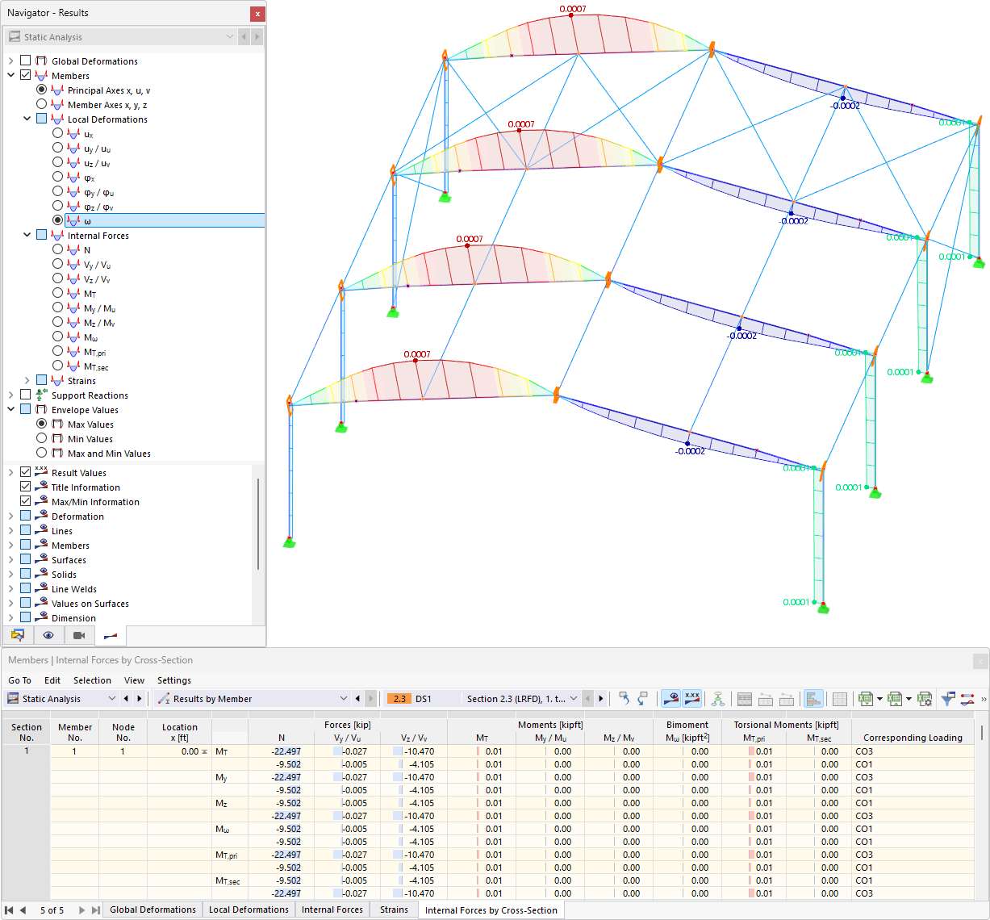This screenshot has height=920, width=990.
Task: Collapse the Local Deformations tree node
Action: pyautogui.click(x=27, y=119)
